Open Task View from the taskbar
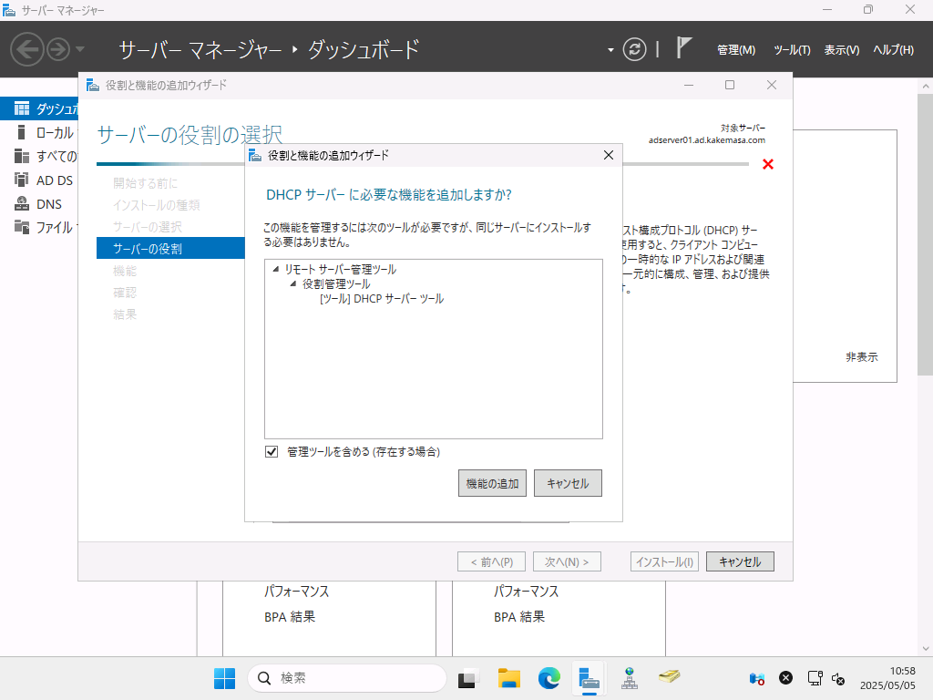Screen dimensions: 933x700 [x=467, y=678]
